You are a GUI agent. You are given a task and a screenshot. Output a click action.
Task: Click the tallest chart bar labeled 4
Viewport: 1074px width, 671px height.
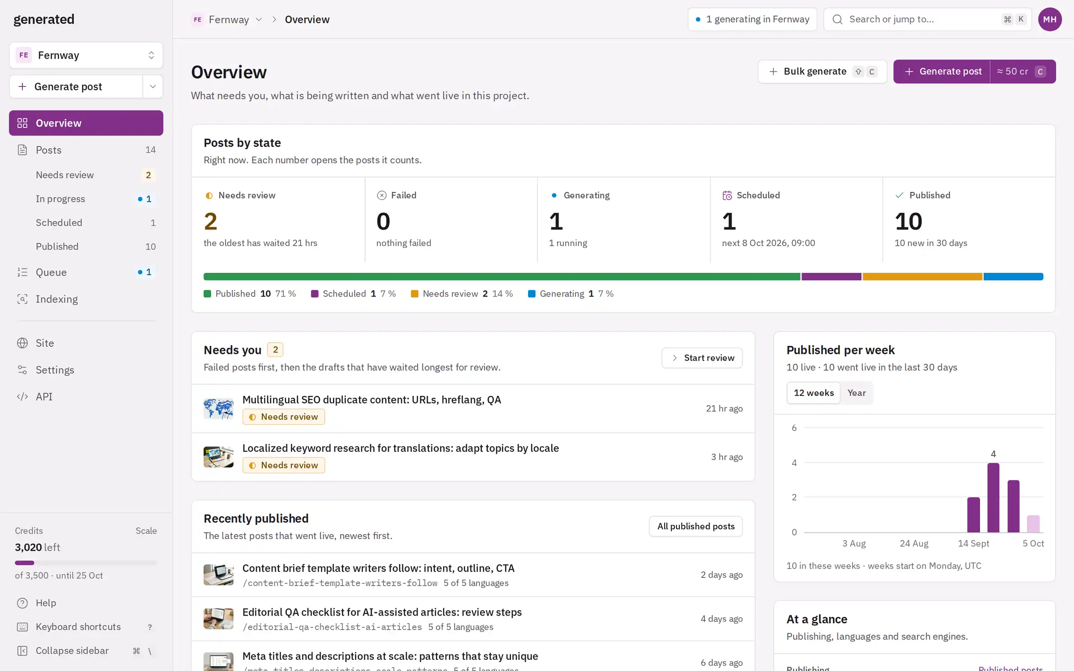[x=993, y=497]
